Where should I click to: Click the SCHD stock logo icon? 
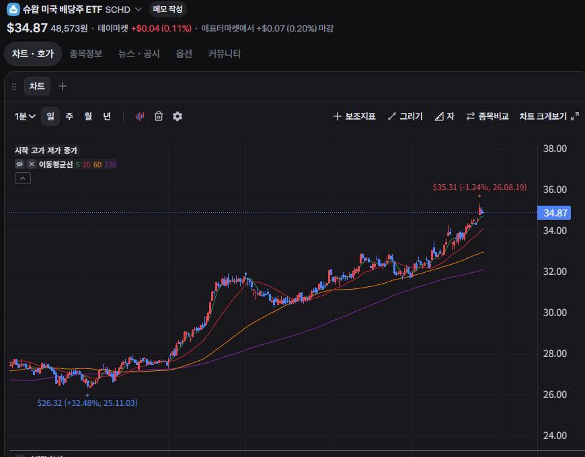[x=13, y=9]
